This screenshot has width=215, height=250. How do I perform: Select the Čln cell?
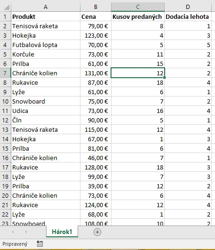click(x=46, y=120)
